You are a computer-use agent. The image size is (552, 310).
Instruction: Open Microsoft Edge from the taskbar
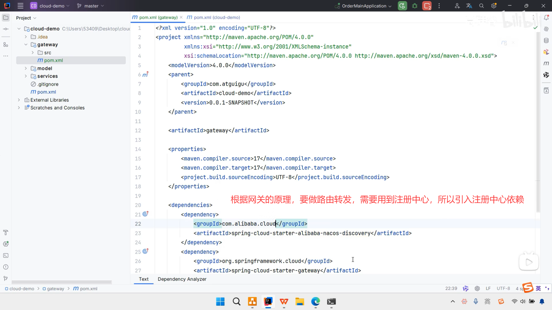(x=315, y=302)
